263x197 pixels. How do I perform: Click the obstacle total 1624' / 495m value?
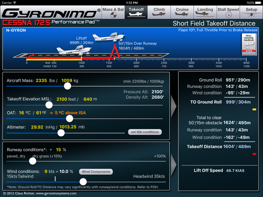coord(237,123)
